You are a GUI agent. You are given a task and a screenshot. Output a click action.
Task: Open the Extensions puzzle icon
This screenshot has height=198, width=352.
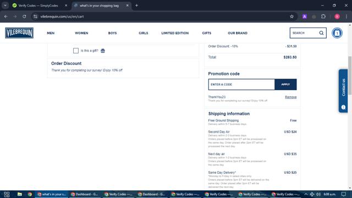[323, 16]
